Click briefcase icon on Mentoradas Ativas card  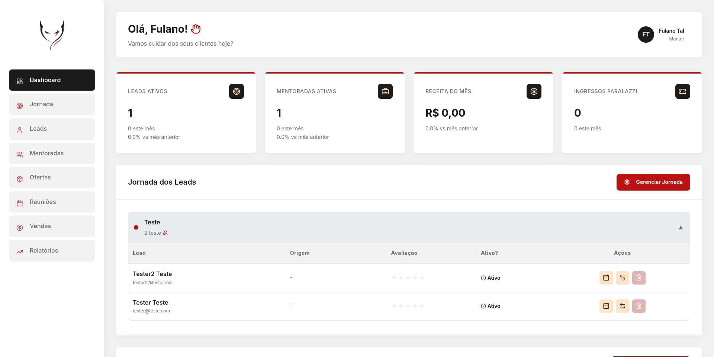coord(385,91)
